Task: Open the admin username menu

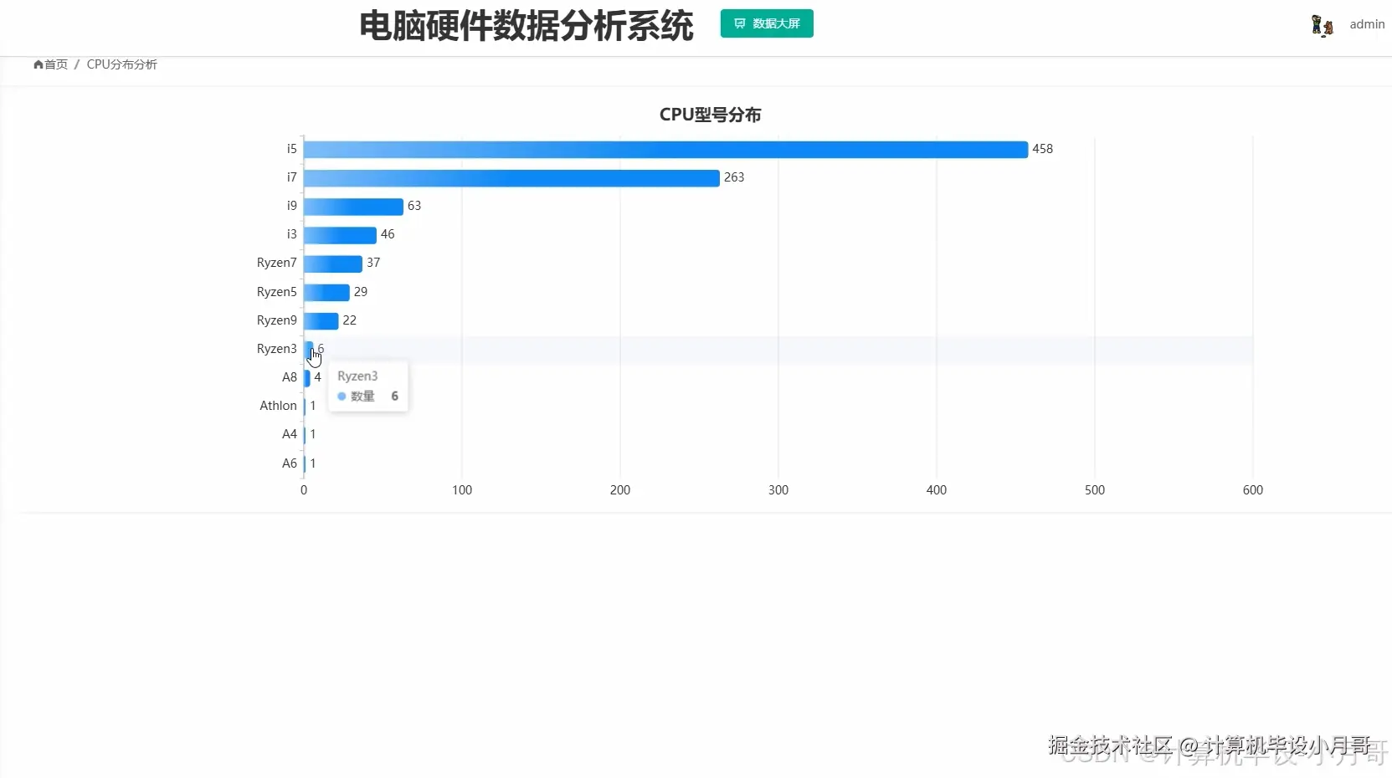Action: 1367,24
